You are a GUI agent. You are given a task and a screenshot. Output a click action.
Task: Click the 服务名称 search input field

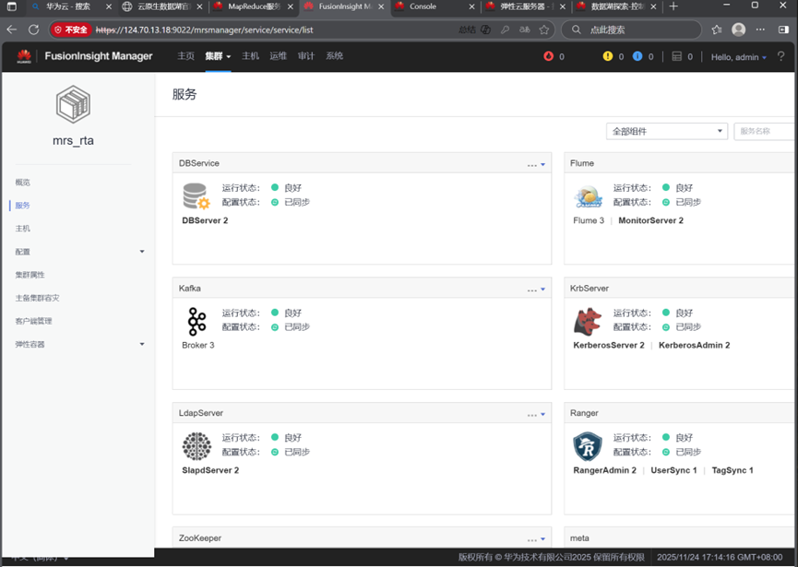(764, 131)
